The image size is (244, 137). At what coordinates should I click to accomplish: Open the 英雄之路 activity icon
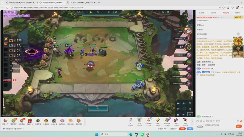click(x=79, y=121)
